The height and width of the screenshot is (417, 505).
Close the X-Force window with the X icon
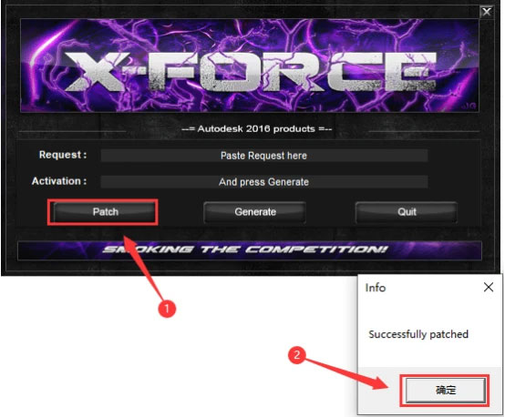[487, 12]
